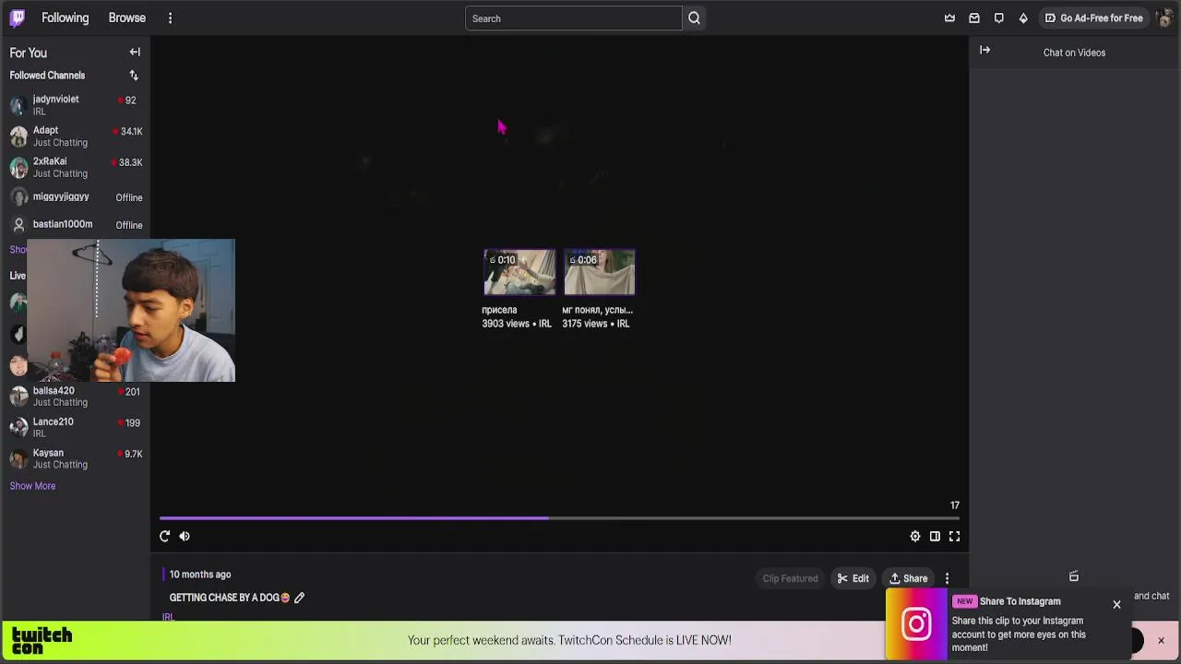1181x664 pixels.
Task: Replay the clip with the reload icon
Action: click(x=164, y=536)
